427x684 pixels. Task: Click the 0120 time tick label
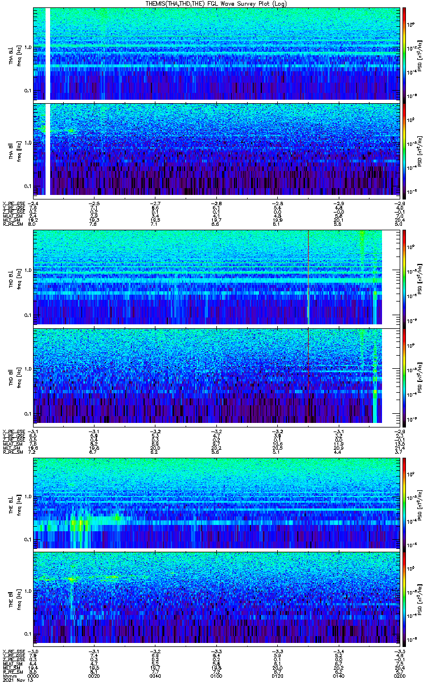click(277, 675)
